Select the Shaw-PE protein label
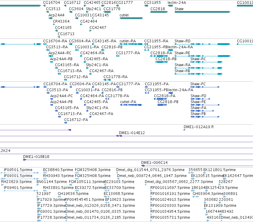This screenshot has height=222, width=253. point(198,102)
